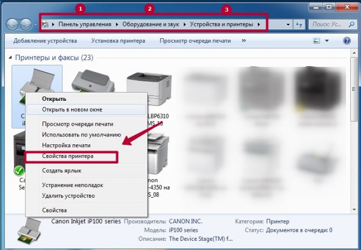Show more toolbar commands via double chevron
Image resolution: width=361 pixels, height=250 pixels.
click(244, 40)
